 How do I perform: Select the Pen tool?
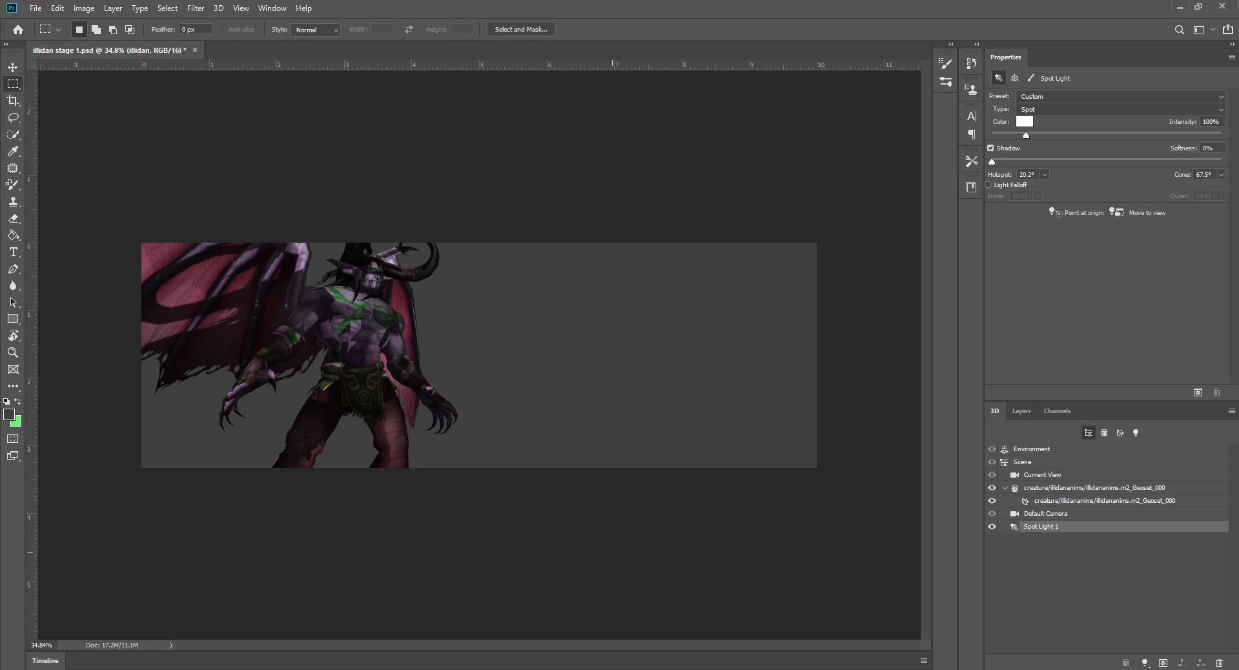pos(13,269)
